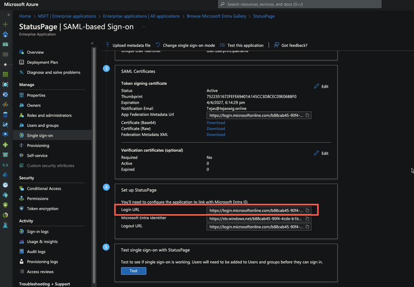Screen dimensions: 414x287
Task: Click the pencil Edit for Token signing certificate
Action: (321, 86)
